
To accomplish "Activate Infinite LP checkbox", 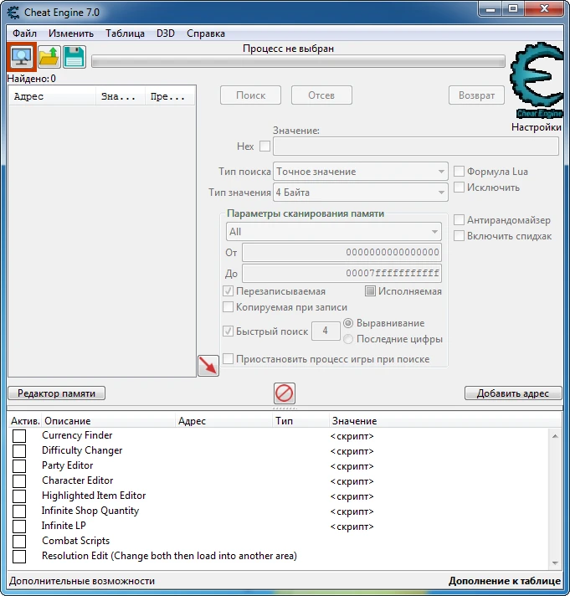I will (19, 526).
